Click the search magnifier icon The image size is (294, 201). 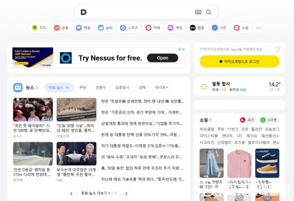coord(209,12)
